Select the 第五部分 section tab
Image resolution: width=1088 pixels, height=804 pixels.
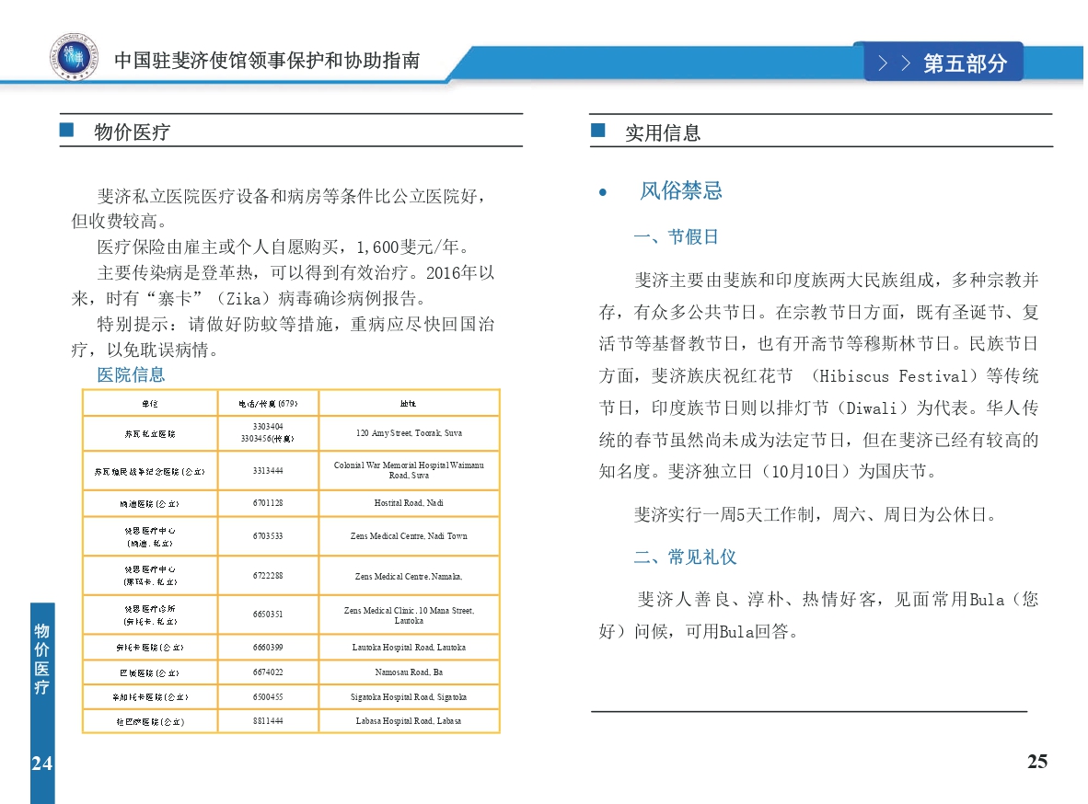coord(963,63)
